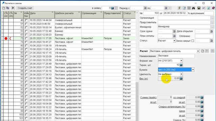The image size is (216, 121).
Task: Open calendar for Период с date
Action: tap(145, 8)
